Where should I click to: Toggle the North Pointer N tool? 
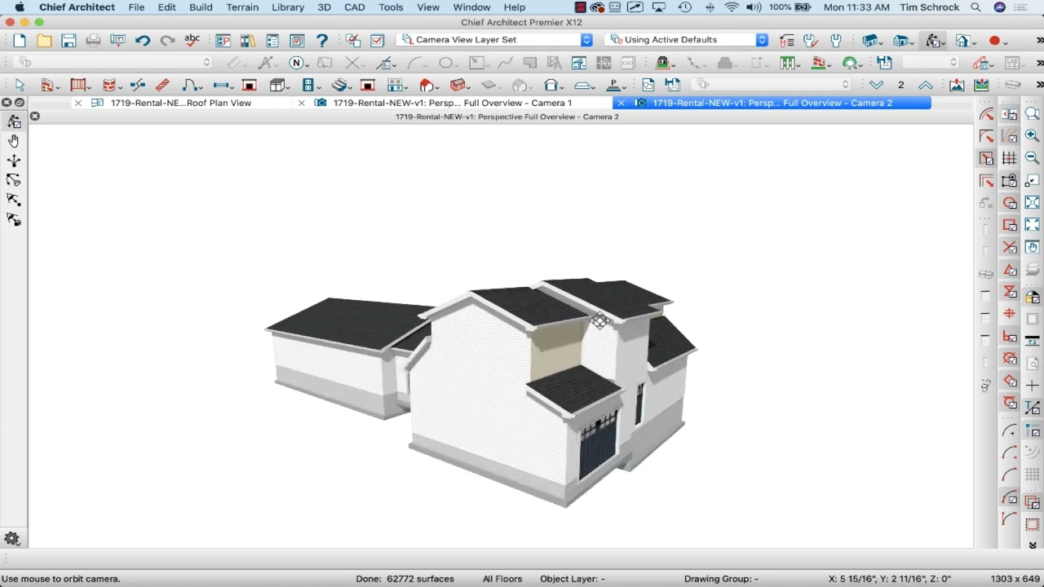[x=296, y=63]
